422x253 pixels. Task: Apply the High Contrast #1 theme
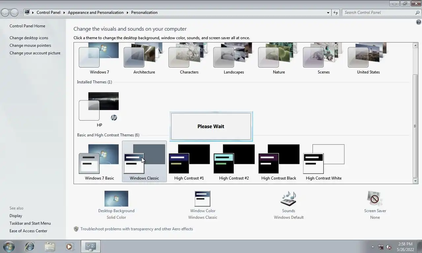point(189,162)
